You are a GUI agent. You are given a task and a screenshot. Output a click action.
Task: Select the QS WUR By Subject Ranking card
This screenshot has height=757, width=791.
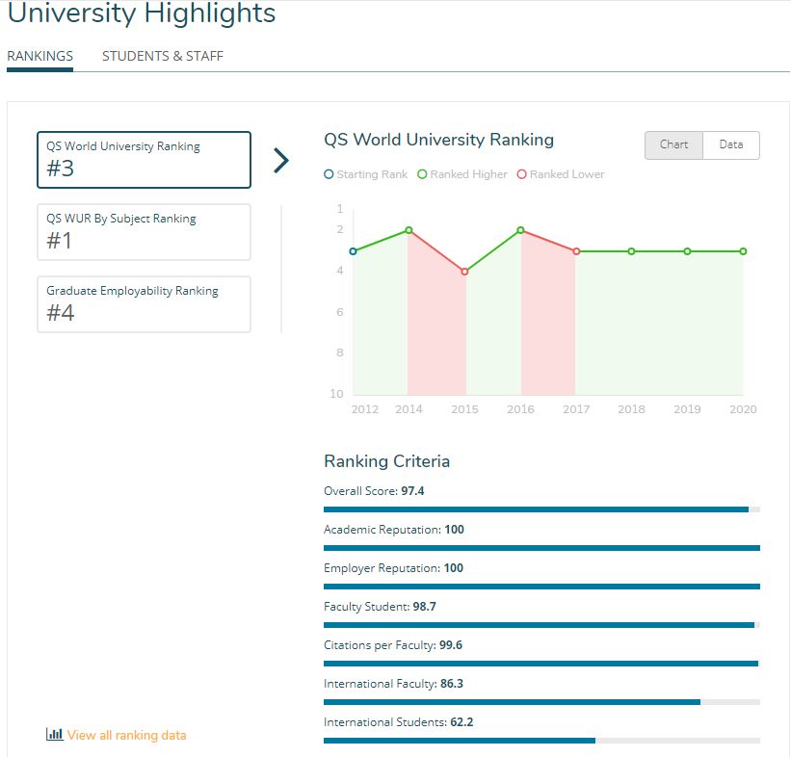(144, 232)
